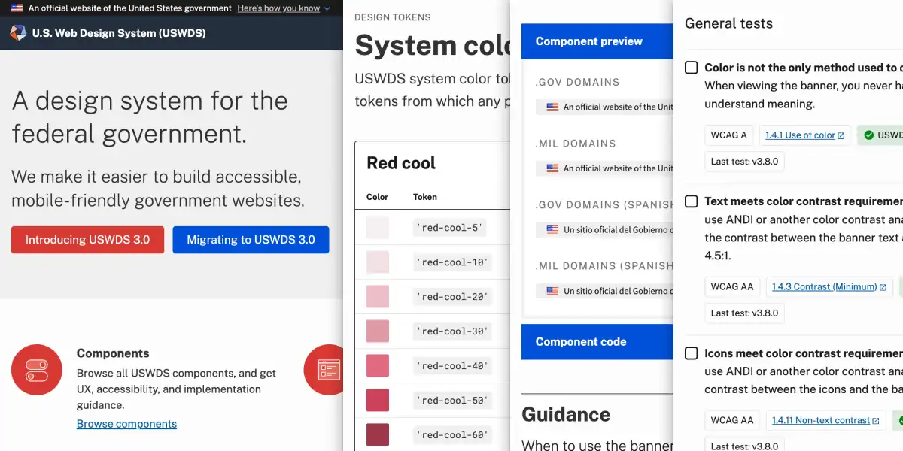This screenshot has height=451, width=903.
Task: Click the WCAG A tag
Action: pyautogui.click(x=729, y=135)
